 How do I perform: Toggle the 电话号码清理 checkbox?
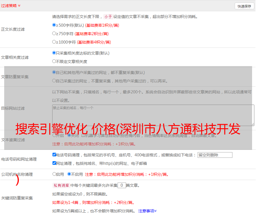54,155
